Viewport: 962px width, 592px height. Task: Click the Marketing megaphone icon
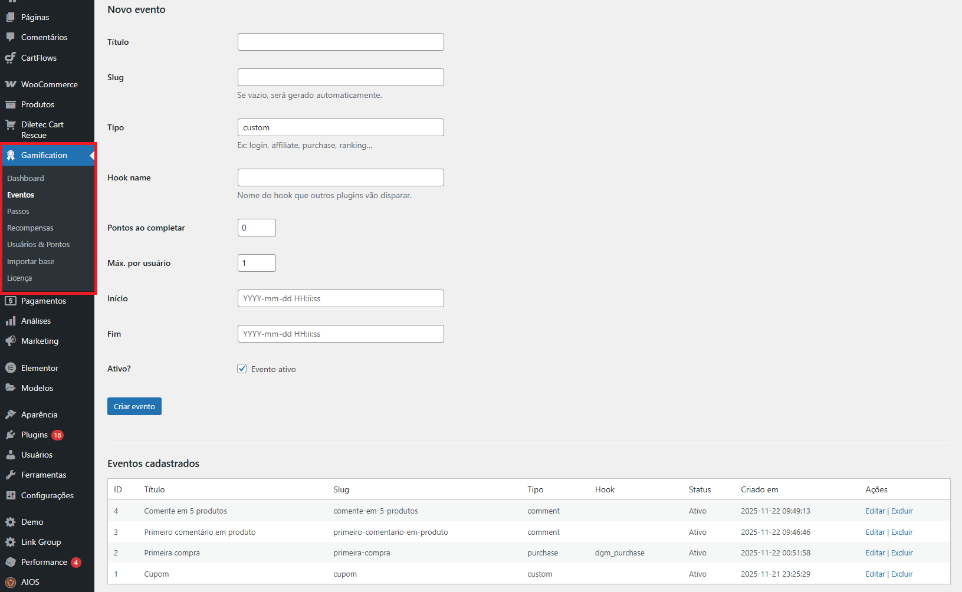point(11,341)
